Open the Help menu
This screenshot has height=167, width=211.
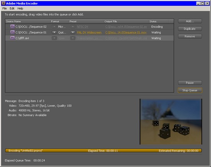pos(20,8)
